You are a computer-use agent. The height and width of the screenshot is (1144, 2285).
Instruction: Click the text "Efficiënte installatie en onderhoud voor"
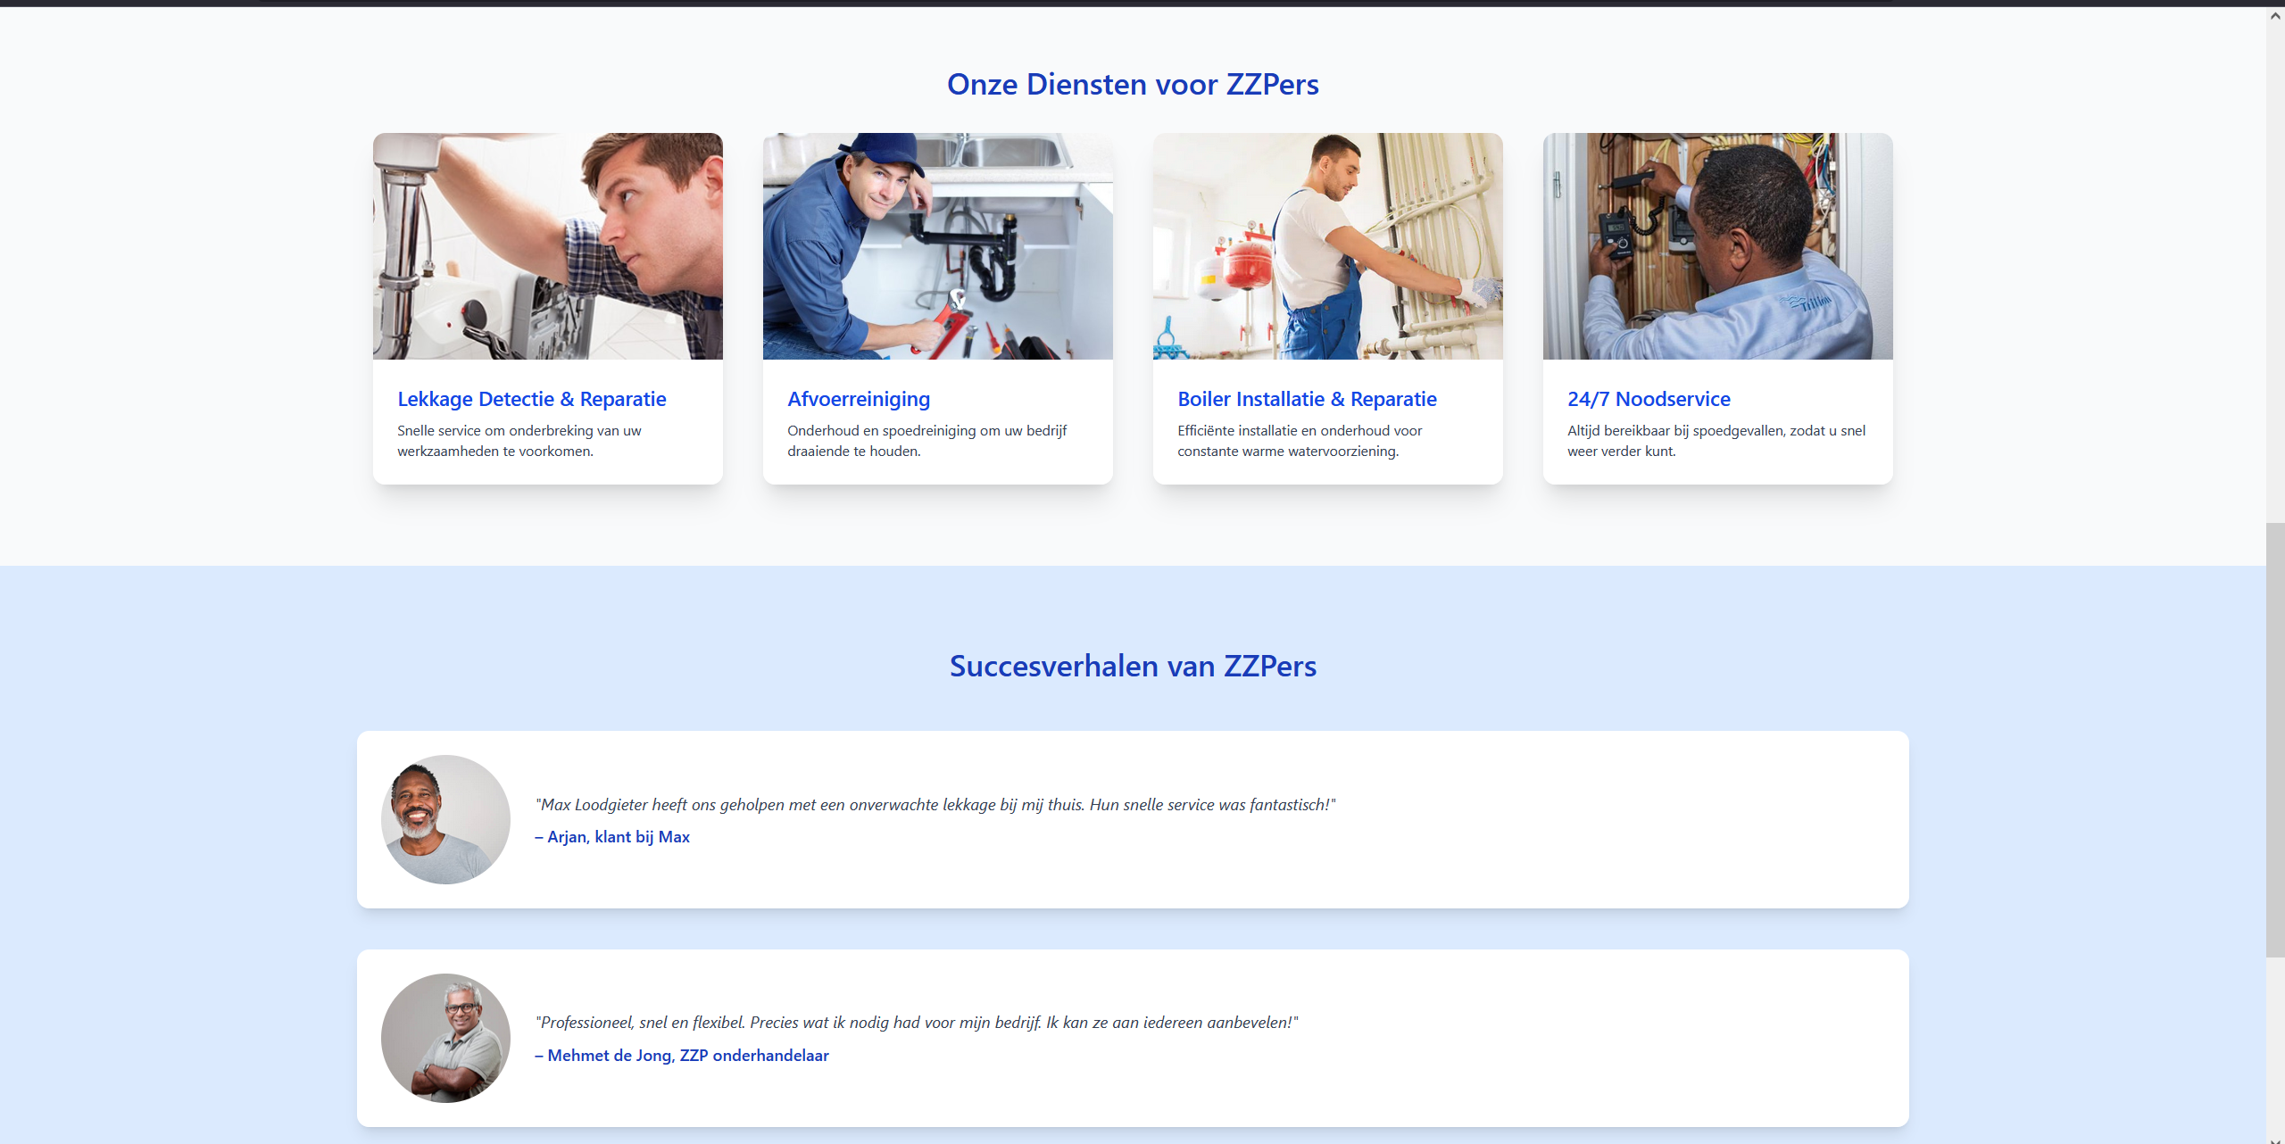1300,431
